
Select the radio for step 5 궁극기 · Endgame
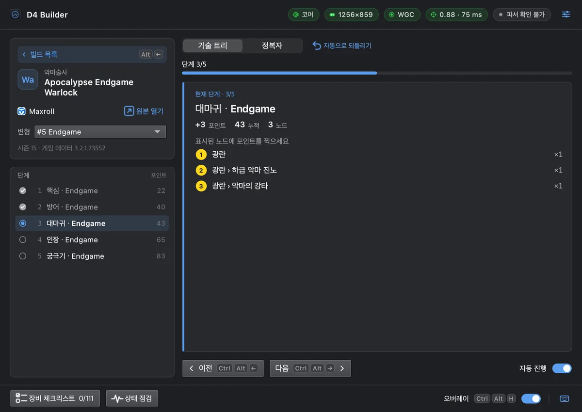click(23, 256)
